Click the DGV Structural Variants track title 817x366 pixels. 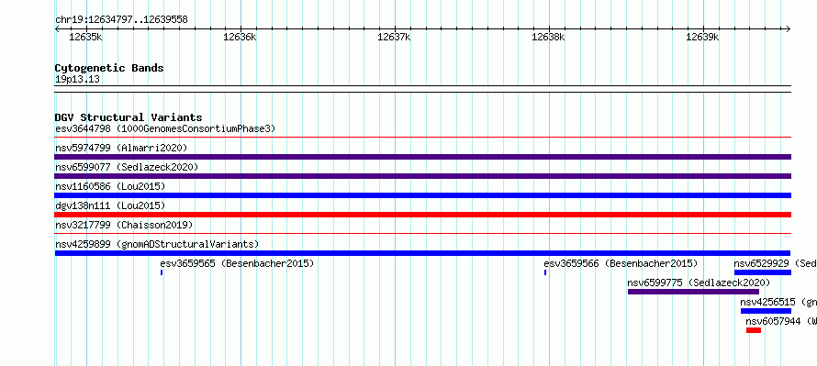(129, 117)
